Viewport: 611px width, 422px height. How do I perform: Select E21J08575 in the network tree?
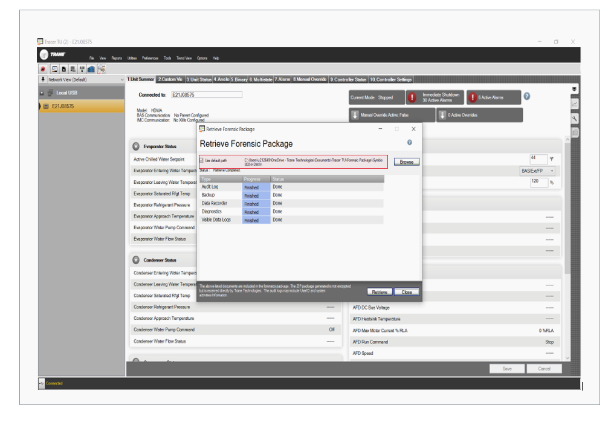click(x=82, y=106)
